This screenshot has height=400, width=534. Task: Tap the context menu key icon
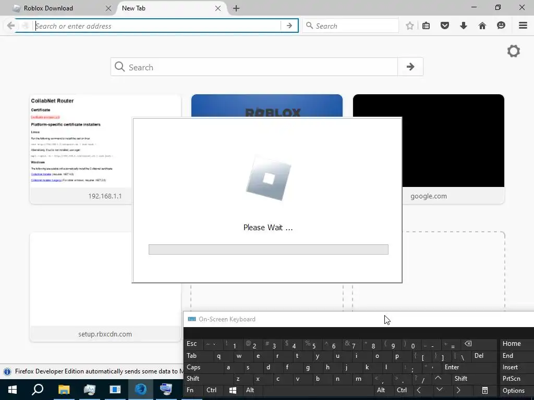pos(485,390)
